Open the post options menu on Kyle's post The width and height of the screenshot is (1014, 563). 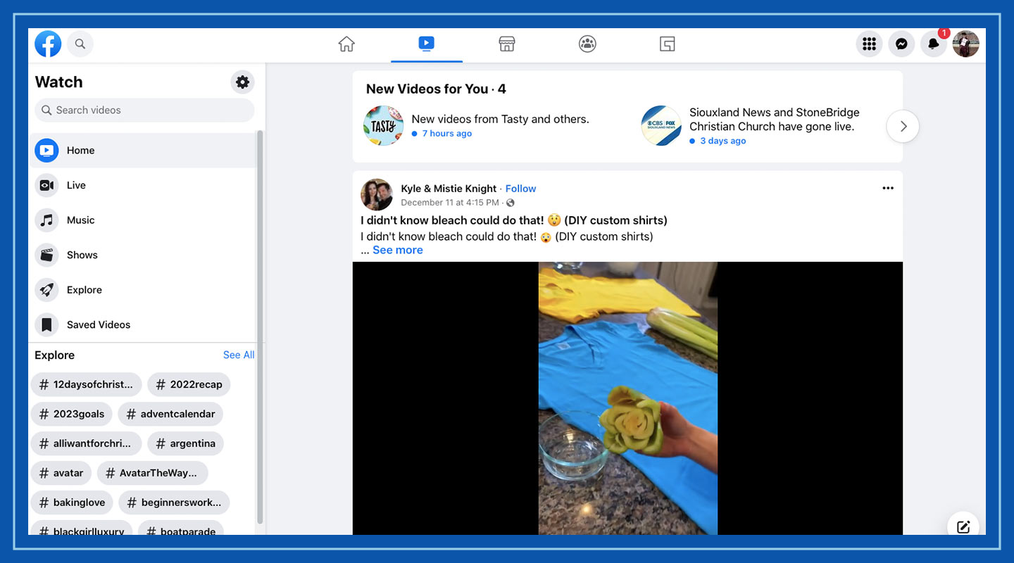point(888,188)
